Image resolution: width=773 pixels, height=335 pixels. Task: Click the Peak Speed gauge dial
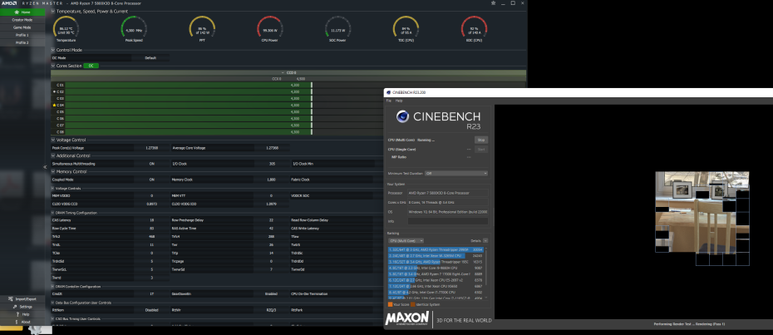pyautogui.click(x=135, y=29)
